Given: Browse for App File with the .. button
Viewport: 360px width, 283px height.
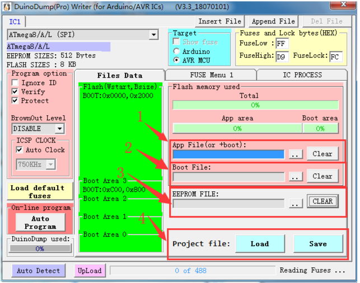Looking at the screenshot, I should pyautogui.click(x=295, y=154).
